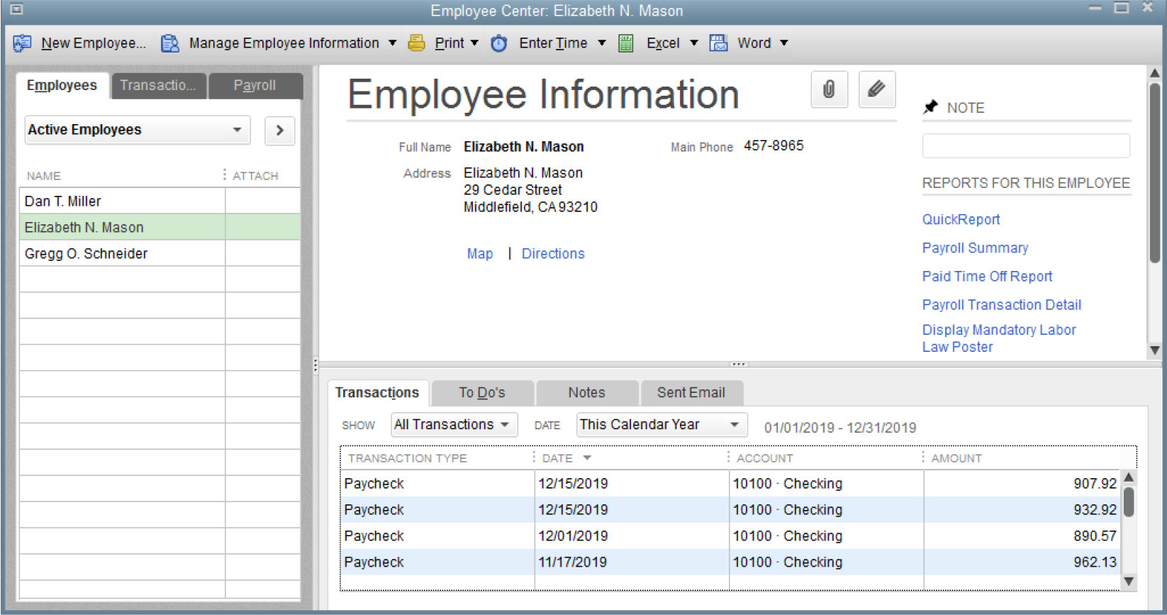Click the Name column header

pyautogui.click(x=44, y=176)
